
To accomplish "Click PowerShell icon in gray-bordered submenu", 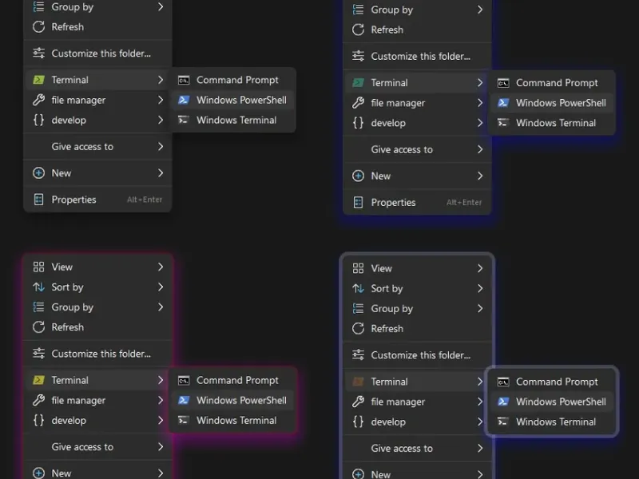I will click(503, 402).
